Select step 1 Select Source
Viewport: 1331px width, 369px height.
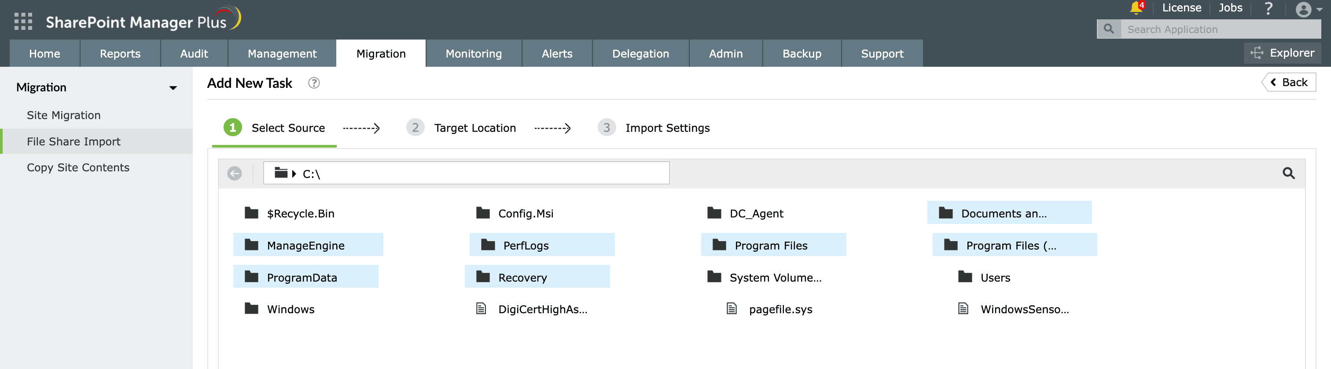click(274, 128)
